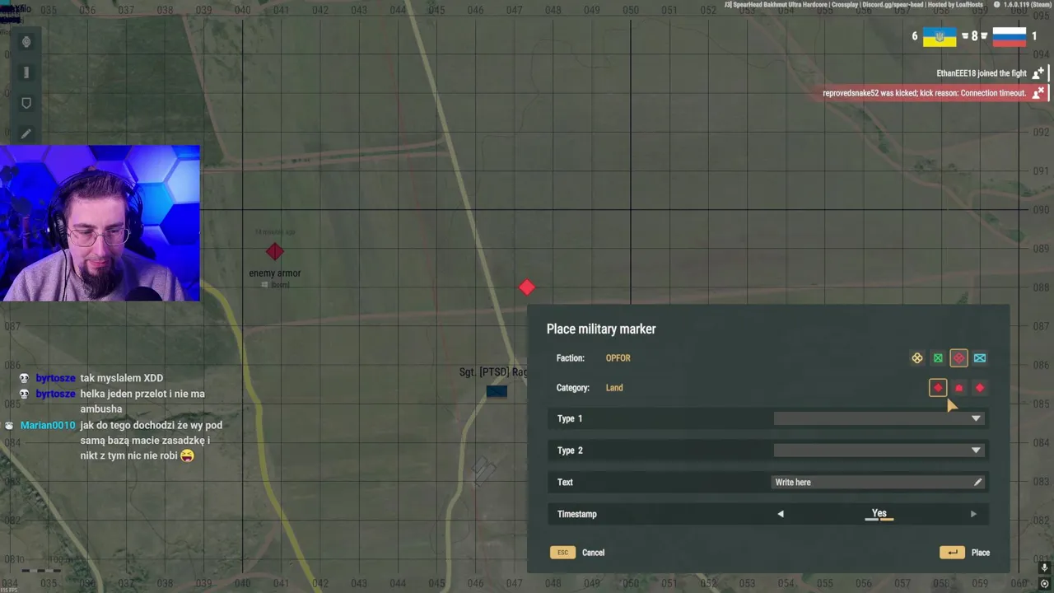1054x593 pixels.
Task: Choose the last red diamond category icon
Action: pyautogui.click(x=980, y=388)
